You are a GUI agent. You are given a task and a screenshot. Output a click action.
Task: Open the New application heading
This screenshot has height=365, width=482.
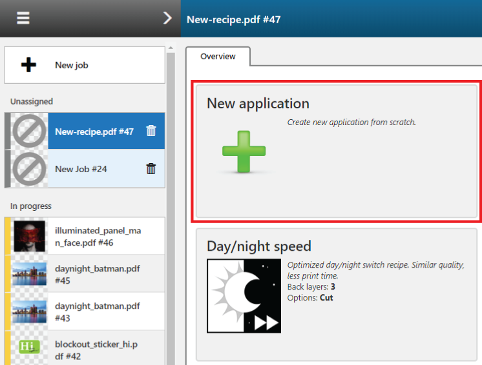pos(258,103)
